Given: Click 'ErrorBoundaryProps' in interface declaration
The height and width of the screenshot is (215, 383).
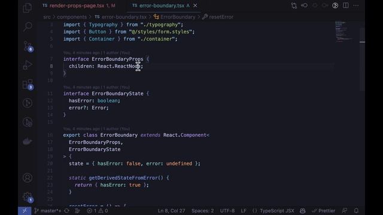Looking at the screenshot, I should [x=117, y=59].
